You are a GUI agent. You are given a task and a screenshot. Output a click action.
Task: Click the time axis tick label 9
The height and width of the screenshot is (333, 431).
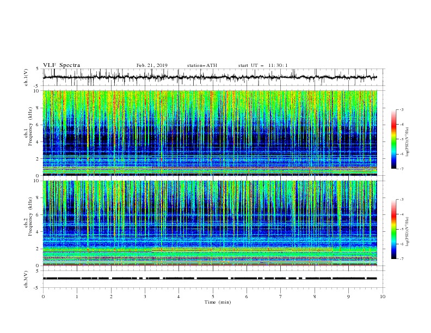348,297
